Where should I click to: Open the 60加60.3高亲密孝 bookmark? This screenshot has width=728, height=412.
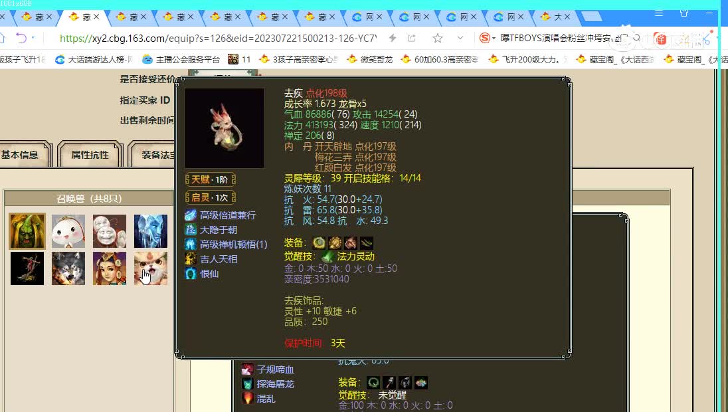click(440, 59)
